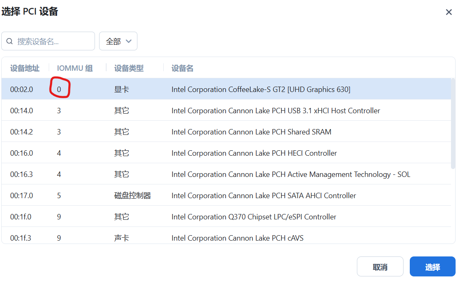Image resolution: width=461 pixels, height=286 pixels.
Task: Select the PCH HECI Controller row
Action: pos(254,153)
